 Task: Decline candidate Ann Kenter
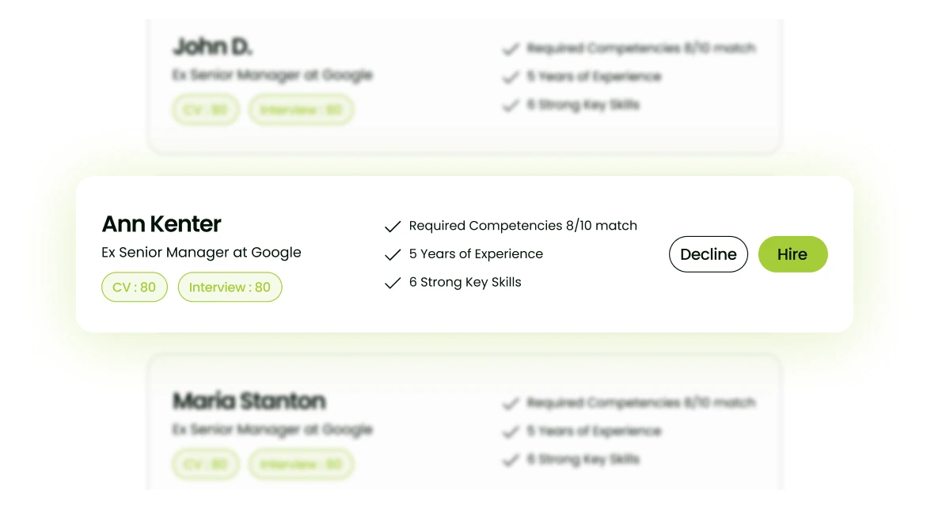click(x=708, y=254)
